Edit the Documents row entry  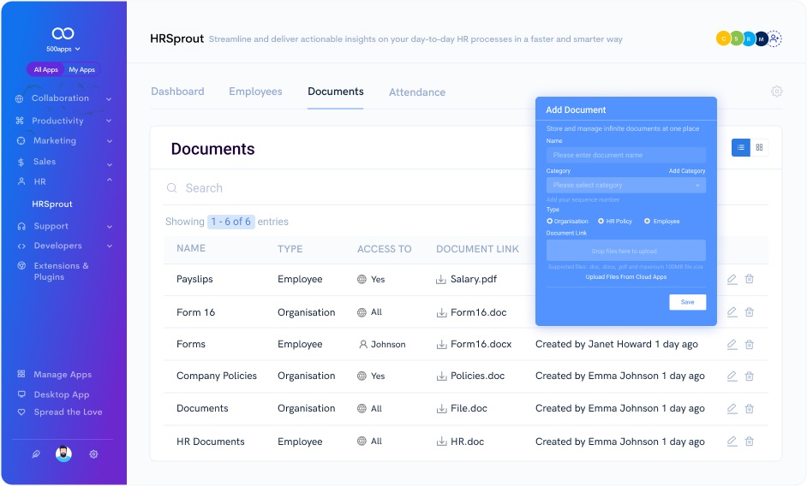tap(732, 409)
